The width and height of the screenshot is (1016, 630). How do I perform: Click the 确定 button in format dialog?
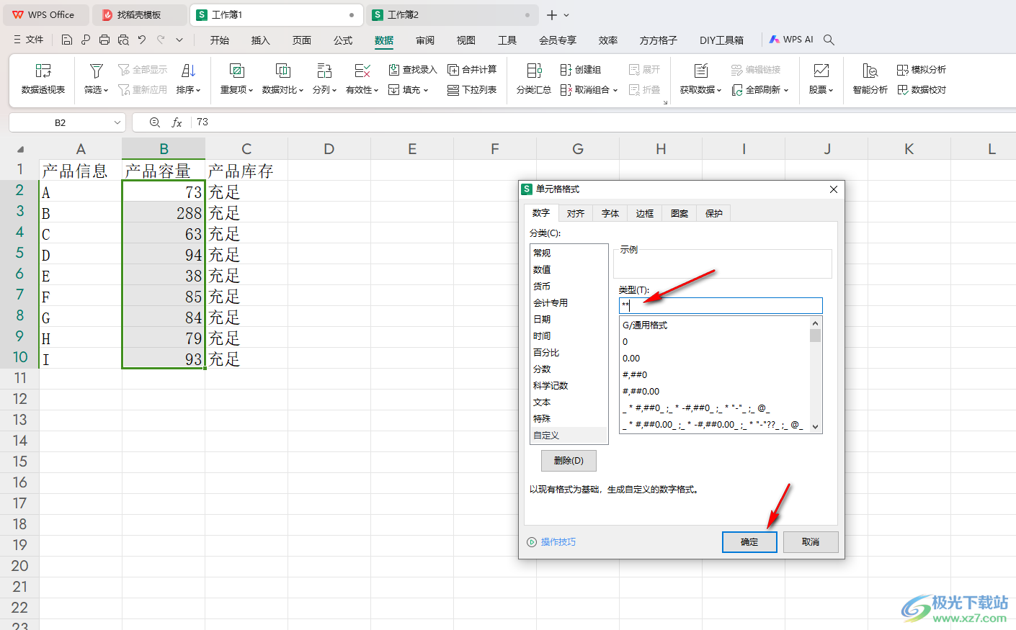749,542
